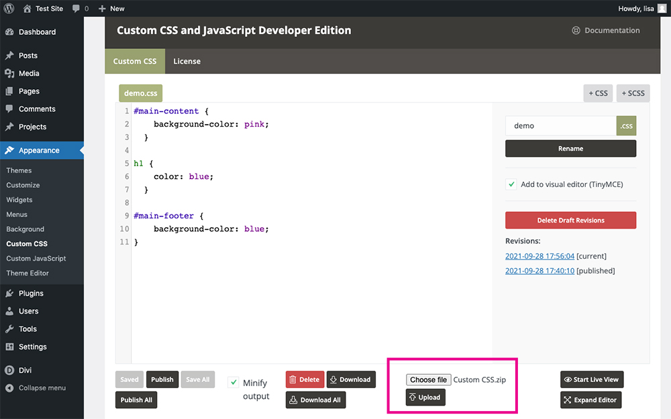Click the Media library icon

click(x=9, y=74)
